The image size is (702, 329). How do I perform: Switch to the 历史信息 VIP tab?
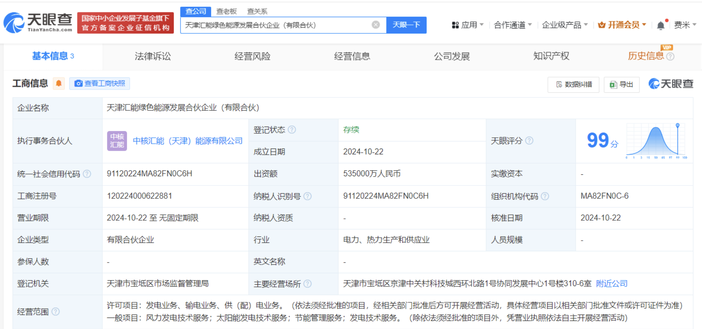[x=646, y=56]
